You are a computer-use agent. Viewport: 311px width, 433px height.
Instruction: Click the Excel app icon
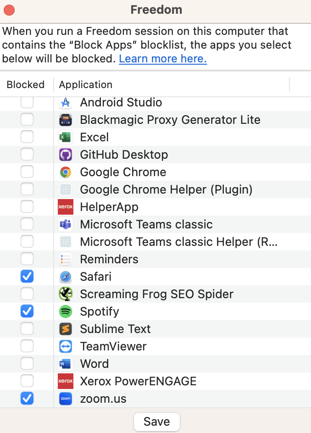tap(66, 137)
